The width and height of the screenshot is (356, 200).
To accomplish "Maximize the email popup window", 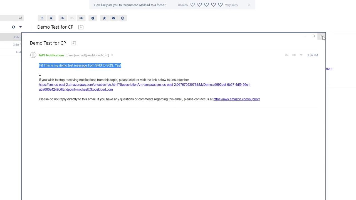I will coord(313,36).
